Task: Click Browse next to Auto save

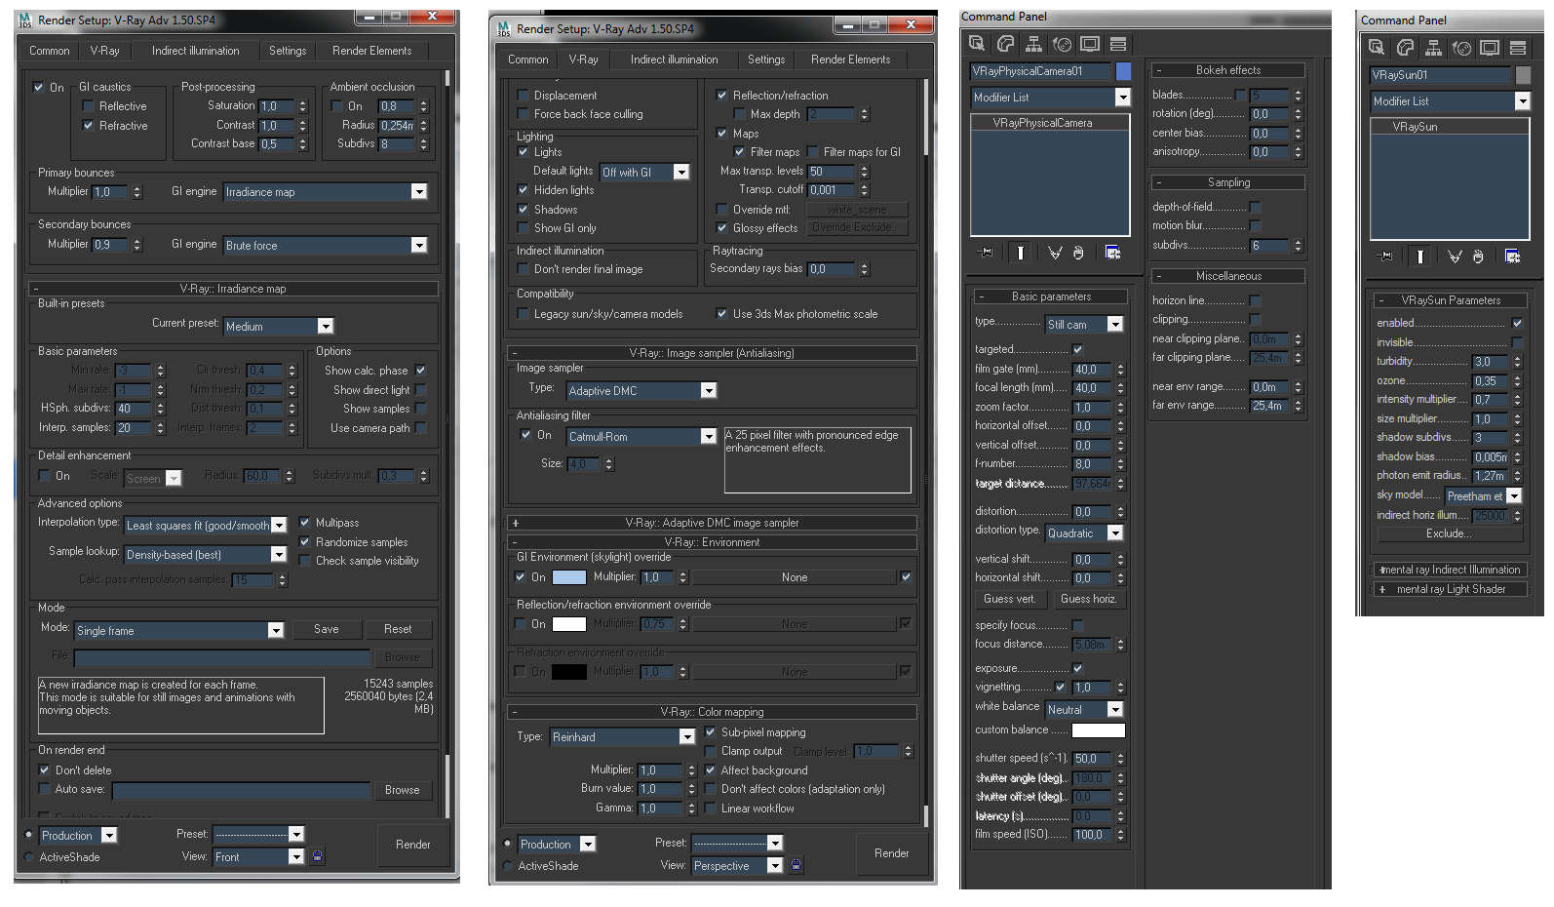Action: (x=402, y=790)
